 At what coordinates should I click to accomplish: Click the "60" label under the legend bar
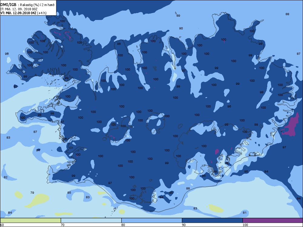tap(2, 225)
